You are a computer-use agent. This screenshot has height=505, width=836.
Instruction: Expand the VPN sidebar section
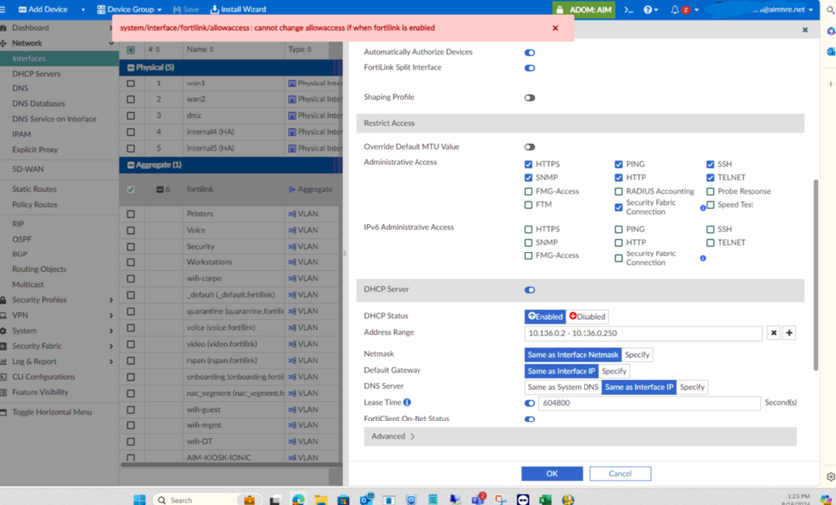(x=111, y=316)
